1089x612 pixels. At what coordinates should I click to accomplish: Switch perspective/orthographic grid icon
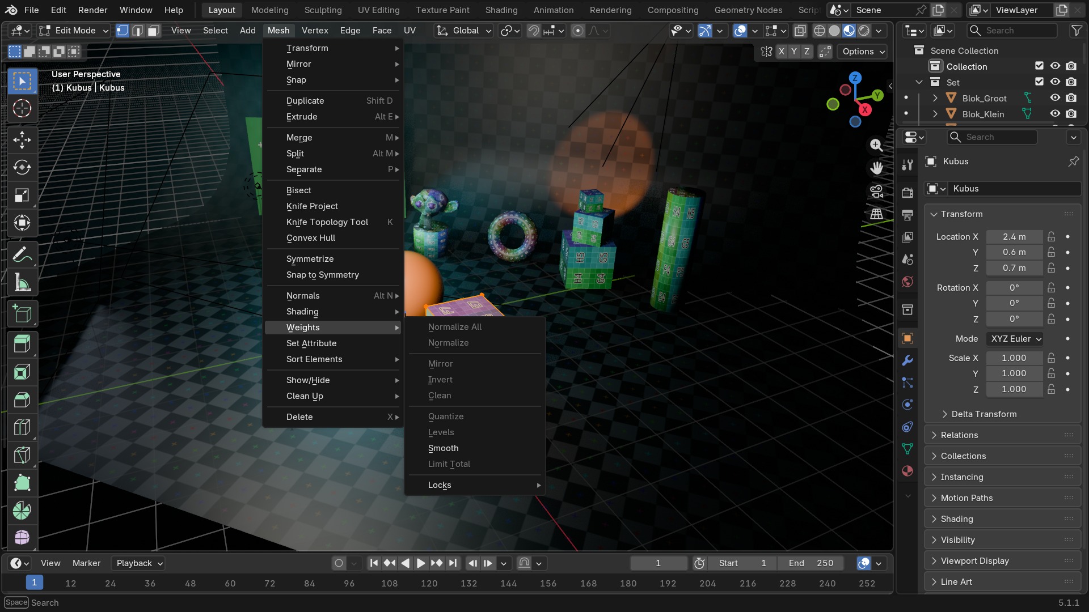[876, 214]
